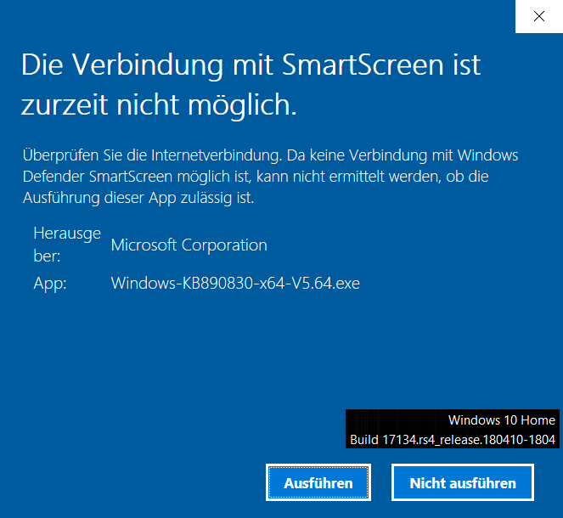This screenshot has width=563, height=518.
Task: Select the publisher name Microsoft Corporation
Action: pyautogui.click(x=189, y=245)
